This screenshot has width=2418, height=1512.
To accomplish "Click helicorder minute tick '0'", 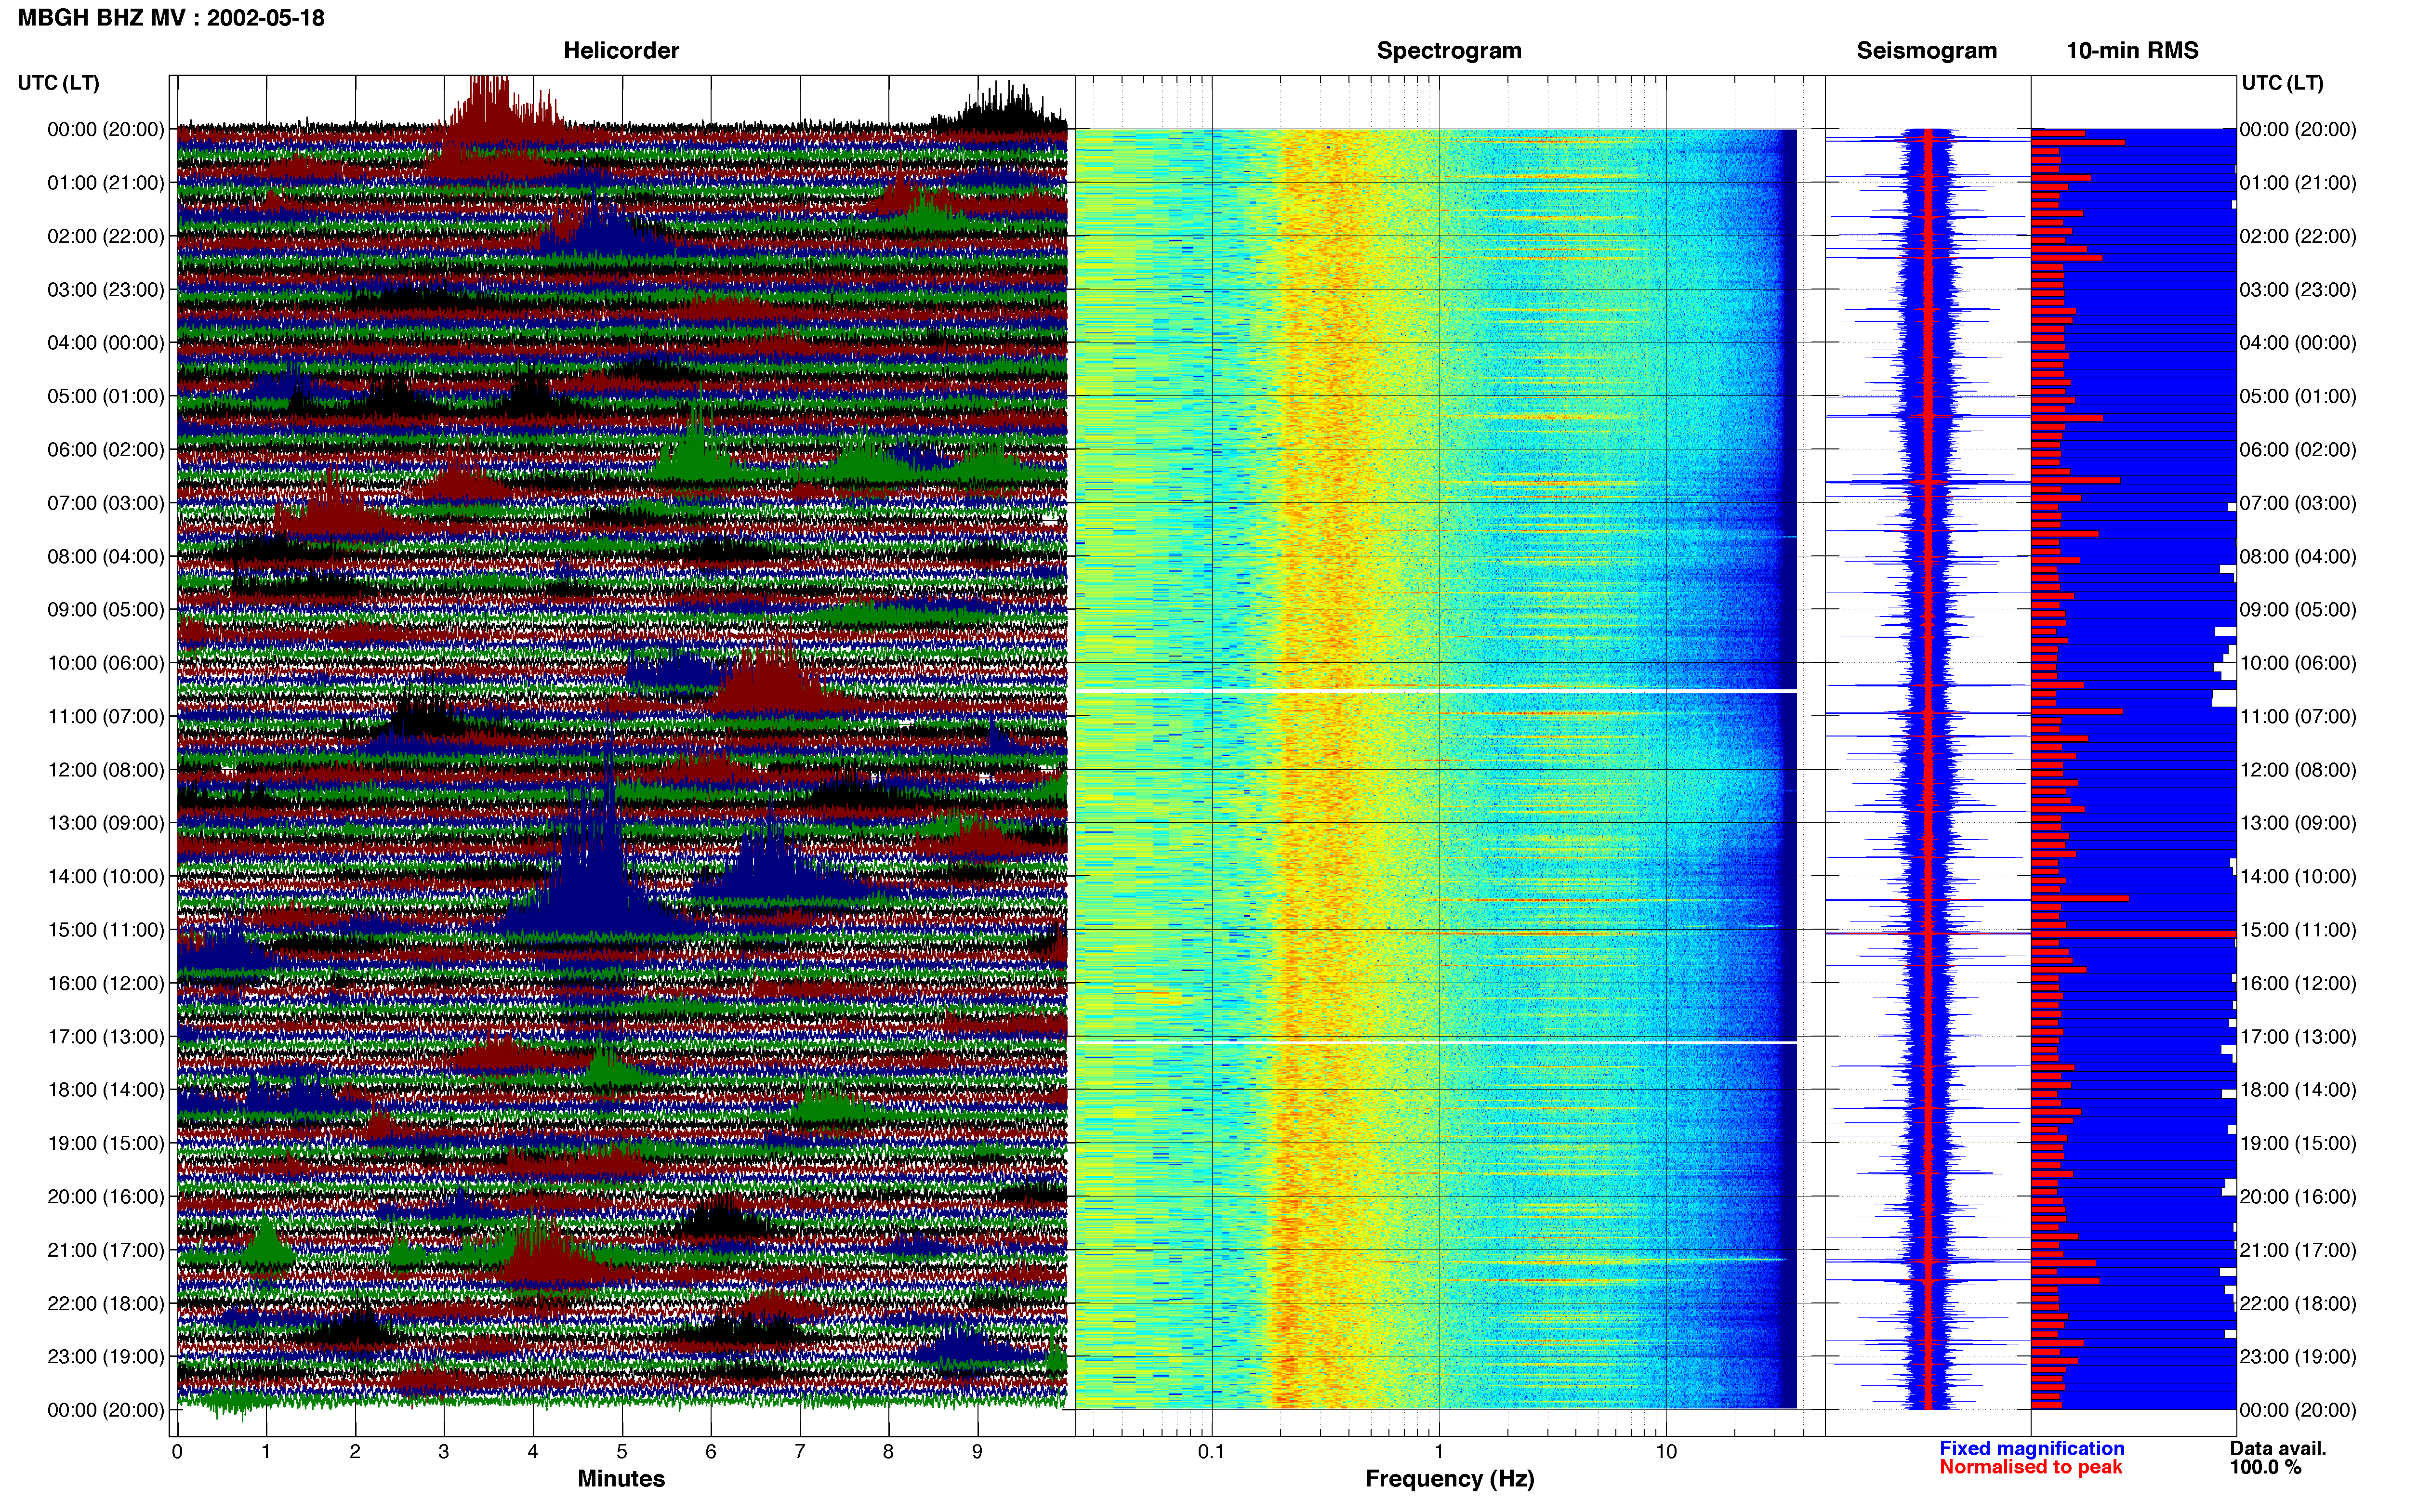I will [177, 1452].
